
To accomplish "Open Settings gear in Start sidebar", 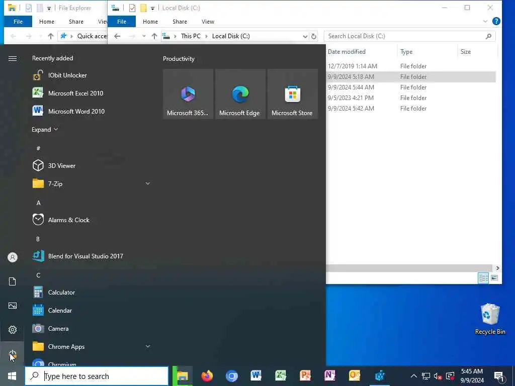I will [x=13, y=330].
